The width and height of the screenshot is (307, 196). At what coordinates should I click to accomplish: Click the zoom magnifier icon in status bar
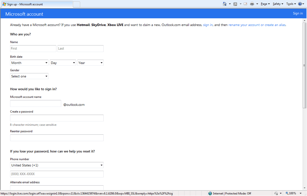pos(287,193)
